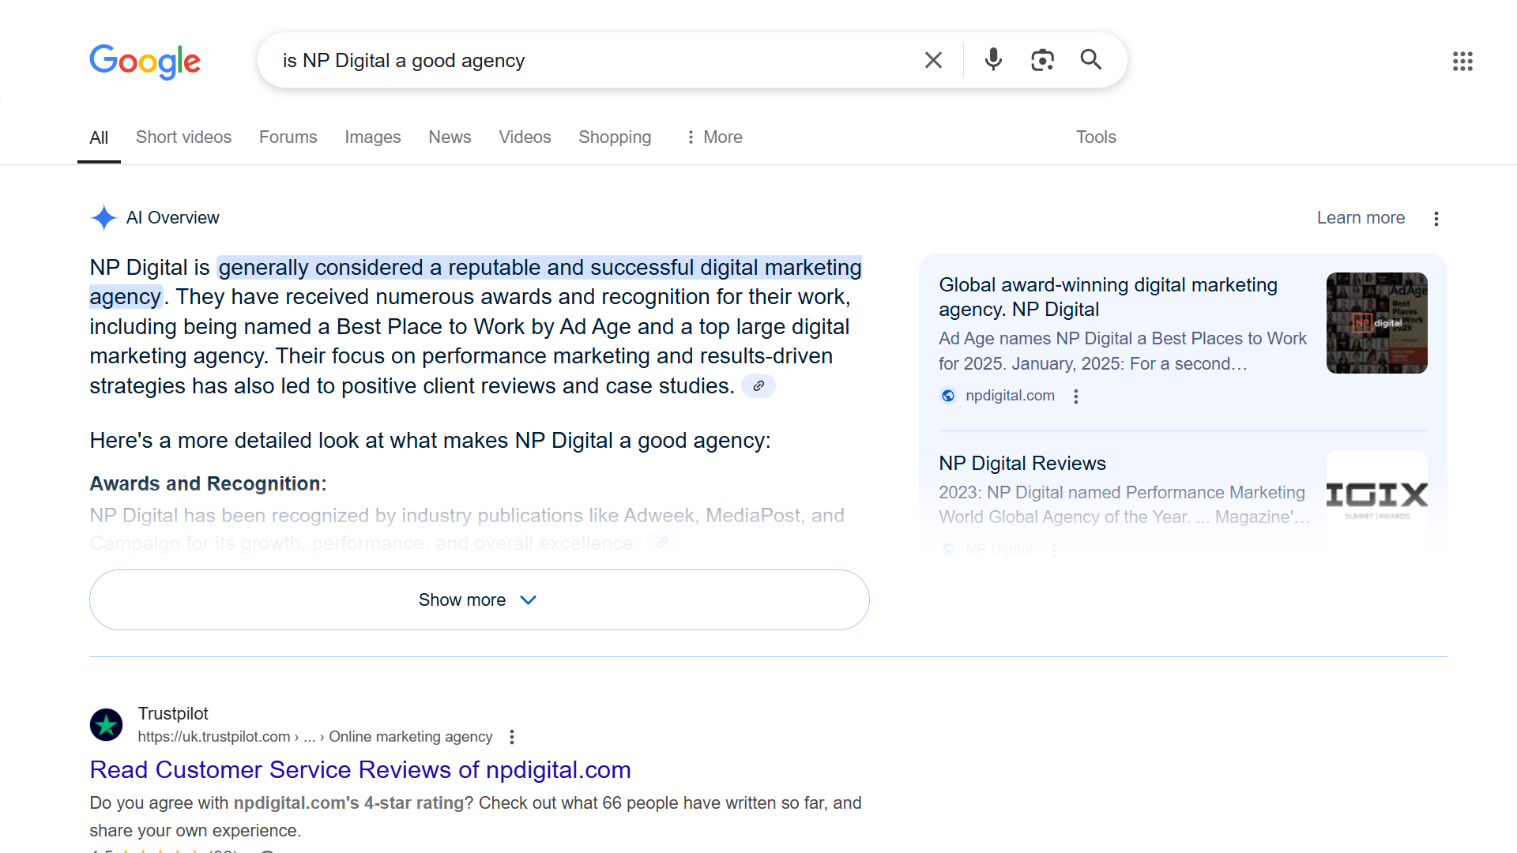Click the Google logo
This screenshot has height=853, width=1517.
pos(145,61)
